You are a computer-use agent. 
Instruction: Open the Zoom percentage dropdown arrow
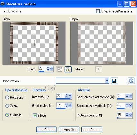[51, 69]
